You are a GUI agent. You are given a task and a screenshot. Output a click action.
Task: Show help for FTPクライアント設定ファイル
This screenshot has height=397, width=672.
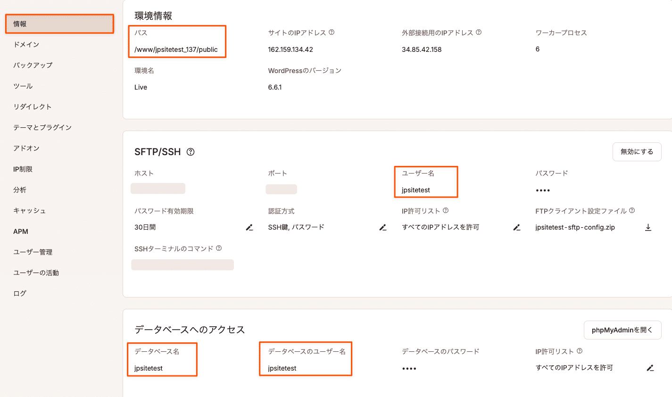tap(632, 211)
